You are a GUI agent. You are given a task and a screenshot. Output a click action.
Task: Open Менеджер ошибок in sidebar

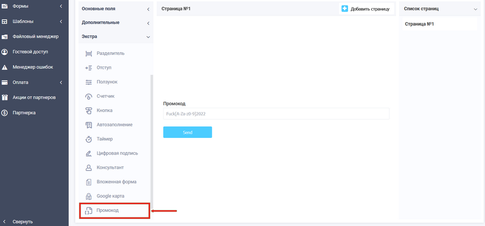[x=32, y=67]
